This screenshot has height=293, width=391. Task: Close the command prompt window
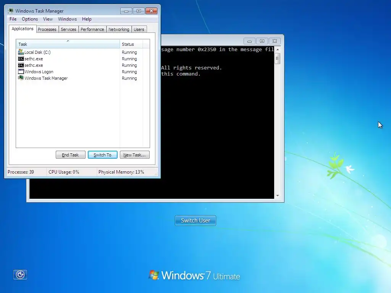pos(275,41)
